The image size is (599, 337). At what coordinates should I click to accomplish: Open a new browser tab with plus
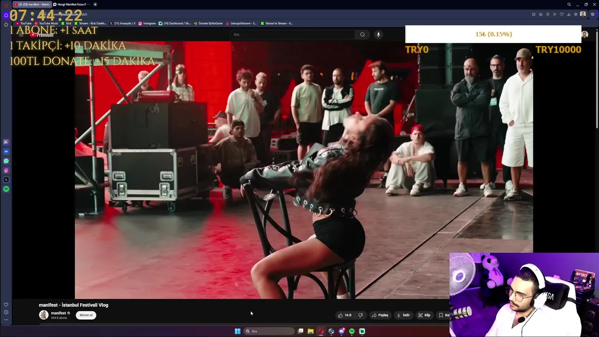[x=95, y=4]
